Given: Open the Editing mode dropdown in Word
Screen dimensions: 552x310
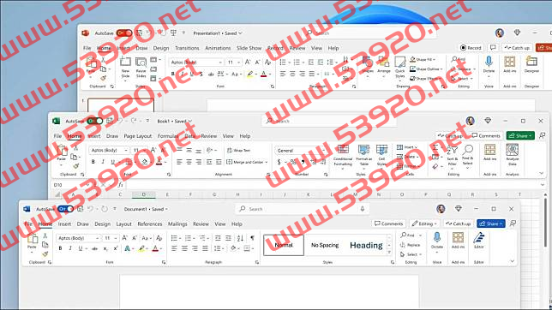Looking at the screenshot, I should tap(424, 224).
